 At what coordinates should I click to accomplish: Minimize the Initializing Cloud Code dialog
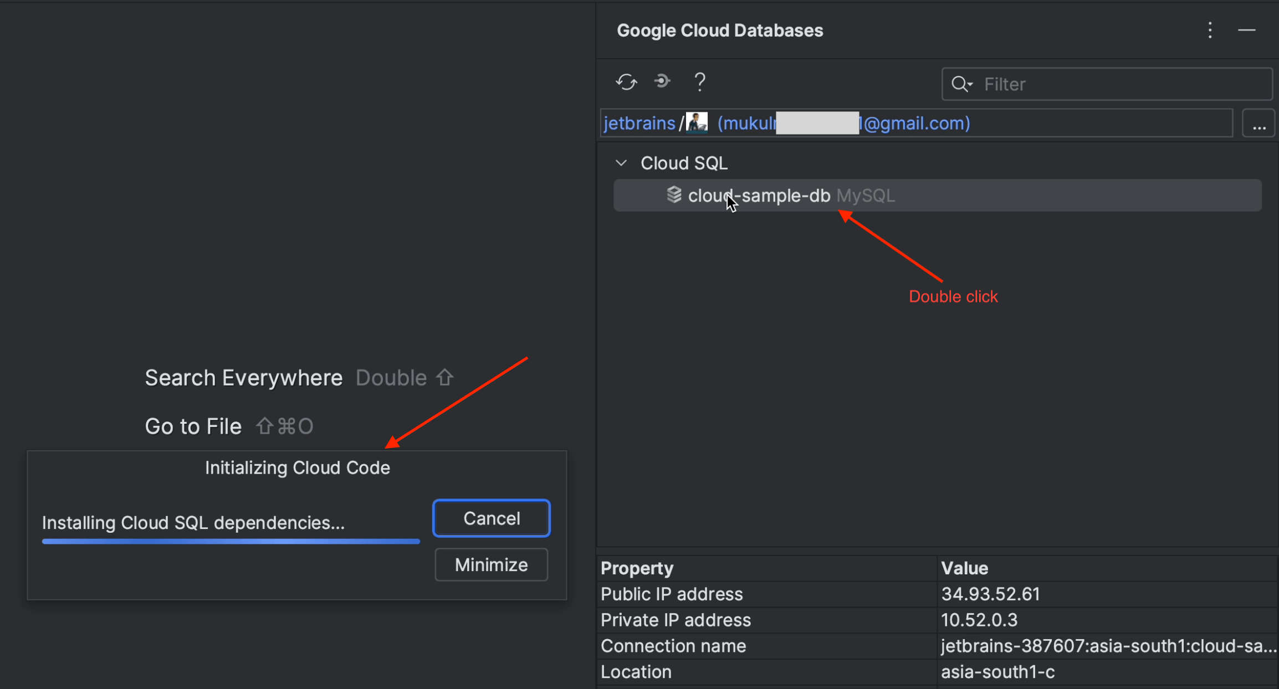[x=491, y=565]
